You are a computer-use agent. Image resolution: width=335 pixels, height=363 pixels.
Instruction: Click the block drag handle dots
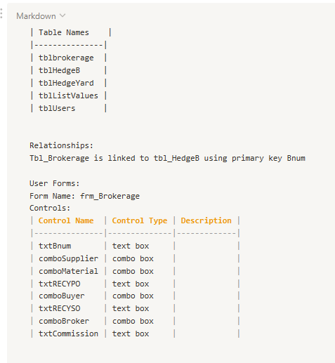click(1, 13)
